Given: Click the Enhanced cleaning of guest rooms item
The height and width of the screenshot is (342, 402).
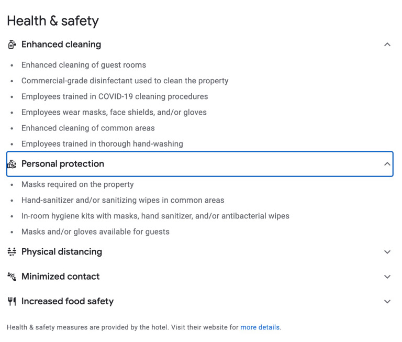Looking at the screenshot, I should [x=84, y=65].
